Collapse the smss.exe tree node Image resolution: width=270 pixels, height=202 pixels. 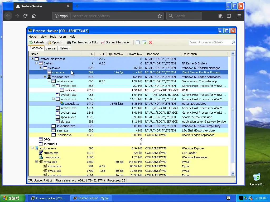tap(41, 68)
